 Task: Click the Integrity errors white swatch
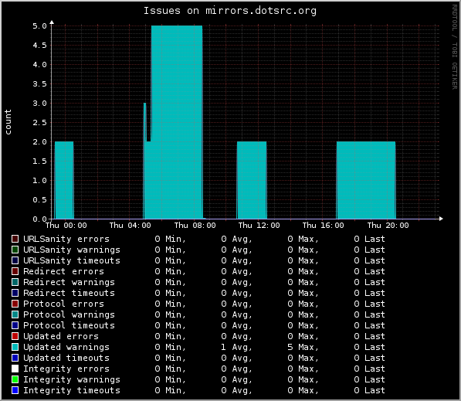pyautogui.click(x=15, y=369)
